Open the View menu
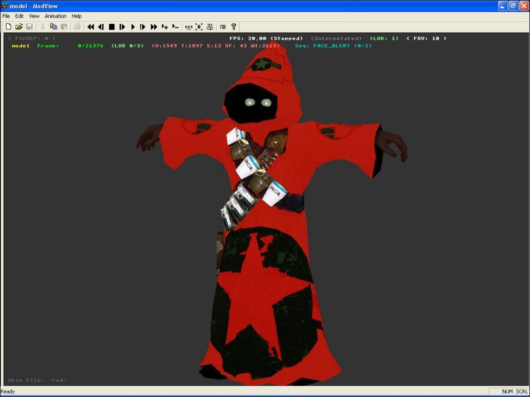This screenshot has width=530, height=397. [x=34, y=16]
